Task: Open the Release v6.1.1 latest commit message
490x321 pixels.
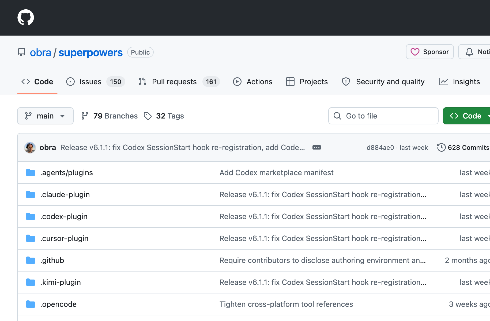Action: 183,147
